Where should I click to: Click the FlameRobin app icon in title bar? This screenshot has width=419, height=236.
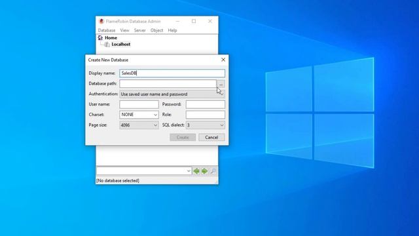(101, 21)
